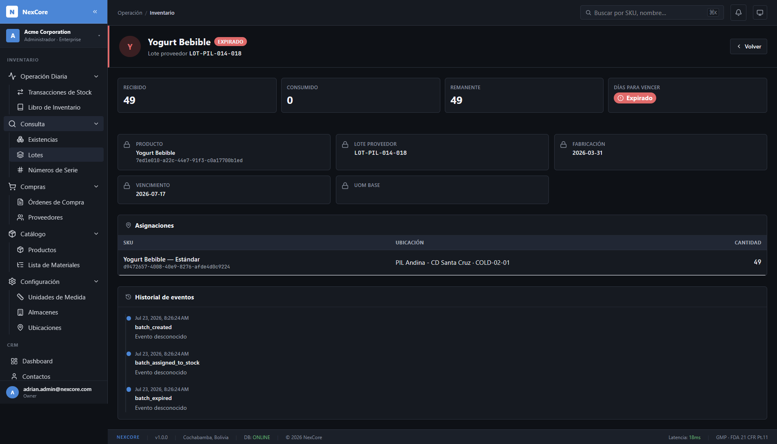Click the Productos package icon
This screenshot has height=444, width=777.
pyautogui.click(x=20, y=250)
